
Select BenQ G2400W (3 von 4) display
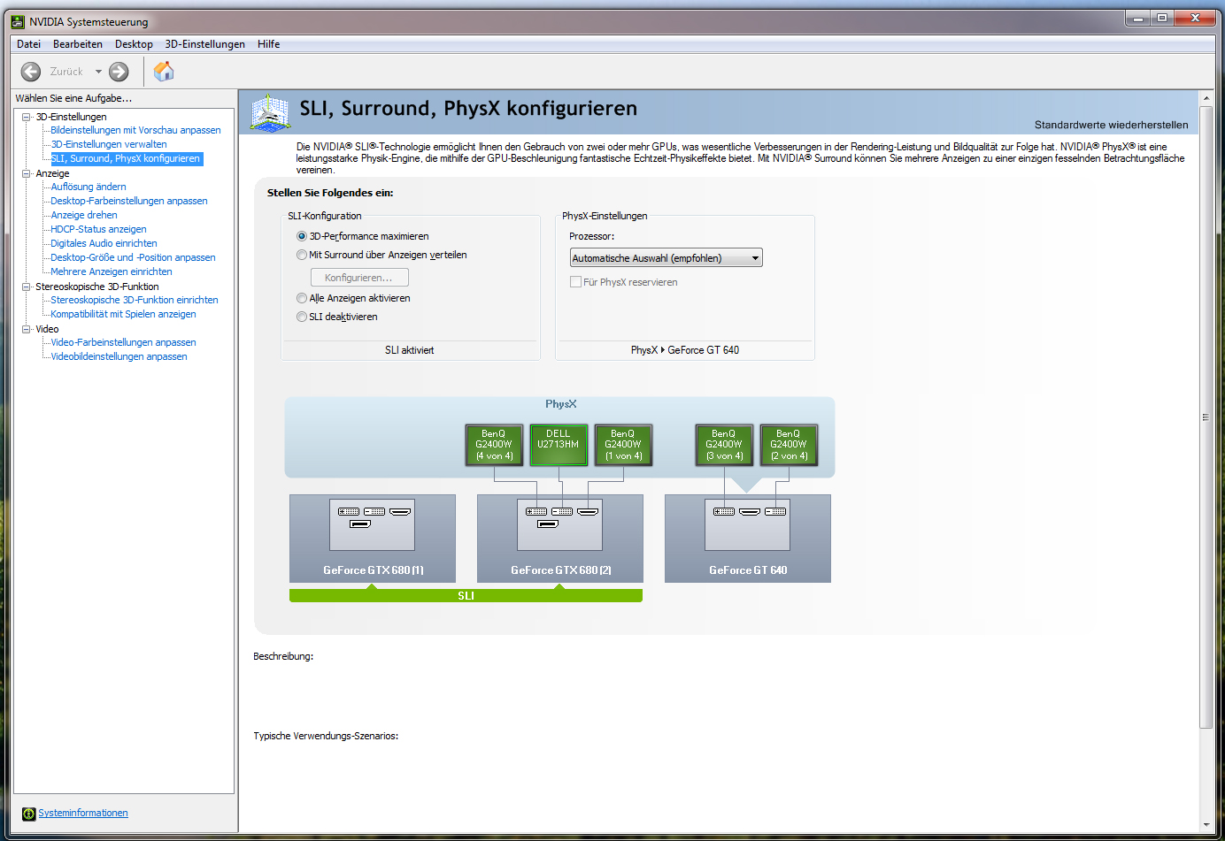click(724, 445)
